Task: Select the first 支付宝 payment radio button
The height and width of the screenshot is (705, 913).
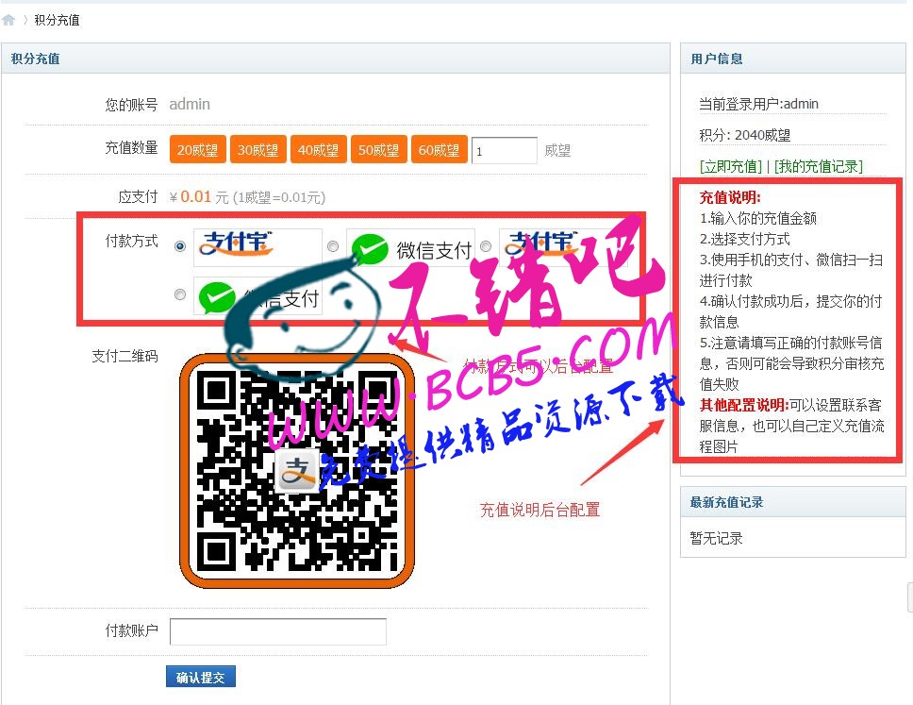Action: coord(180,246)
